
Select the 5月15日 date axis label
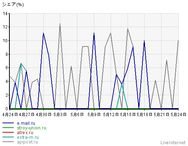tap(128, 115)
